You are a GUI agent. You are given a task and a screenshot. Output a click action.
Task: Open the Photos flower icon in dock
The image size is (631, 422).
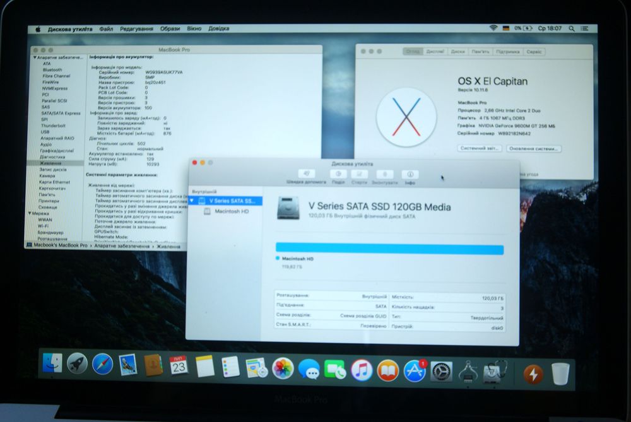click(x=283, y=368)
